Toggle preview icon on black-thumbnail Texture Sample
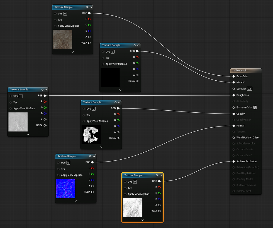 (135, 45)
